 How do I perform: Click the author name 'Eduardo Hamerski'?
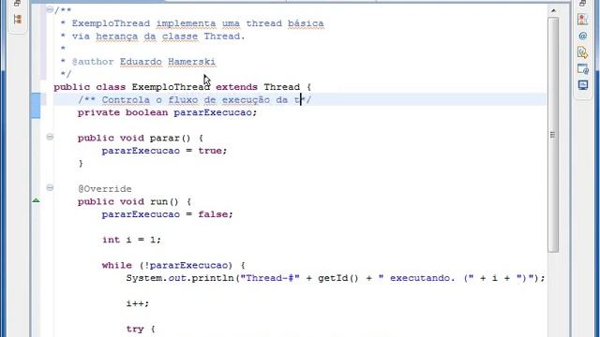click(x=168, y=62)
